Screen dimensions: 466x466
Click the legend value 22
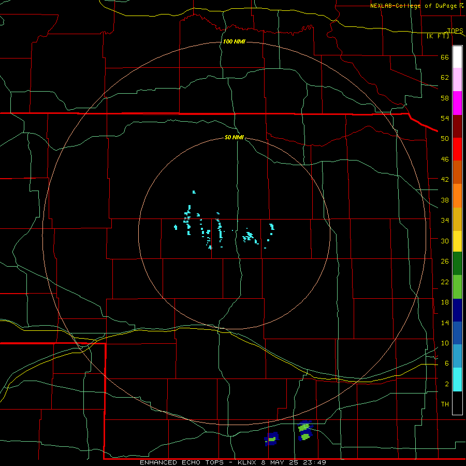(445, 282)
